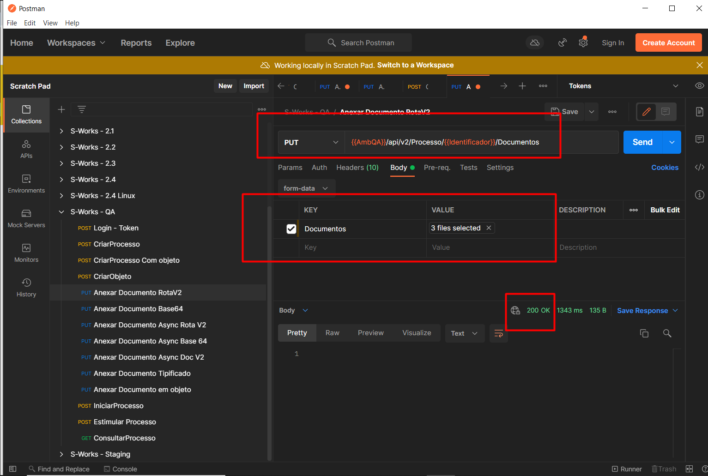Open the Cookies link
This screenshot has height=476, width=708.
point(665,168)
